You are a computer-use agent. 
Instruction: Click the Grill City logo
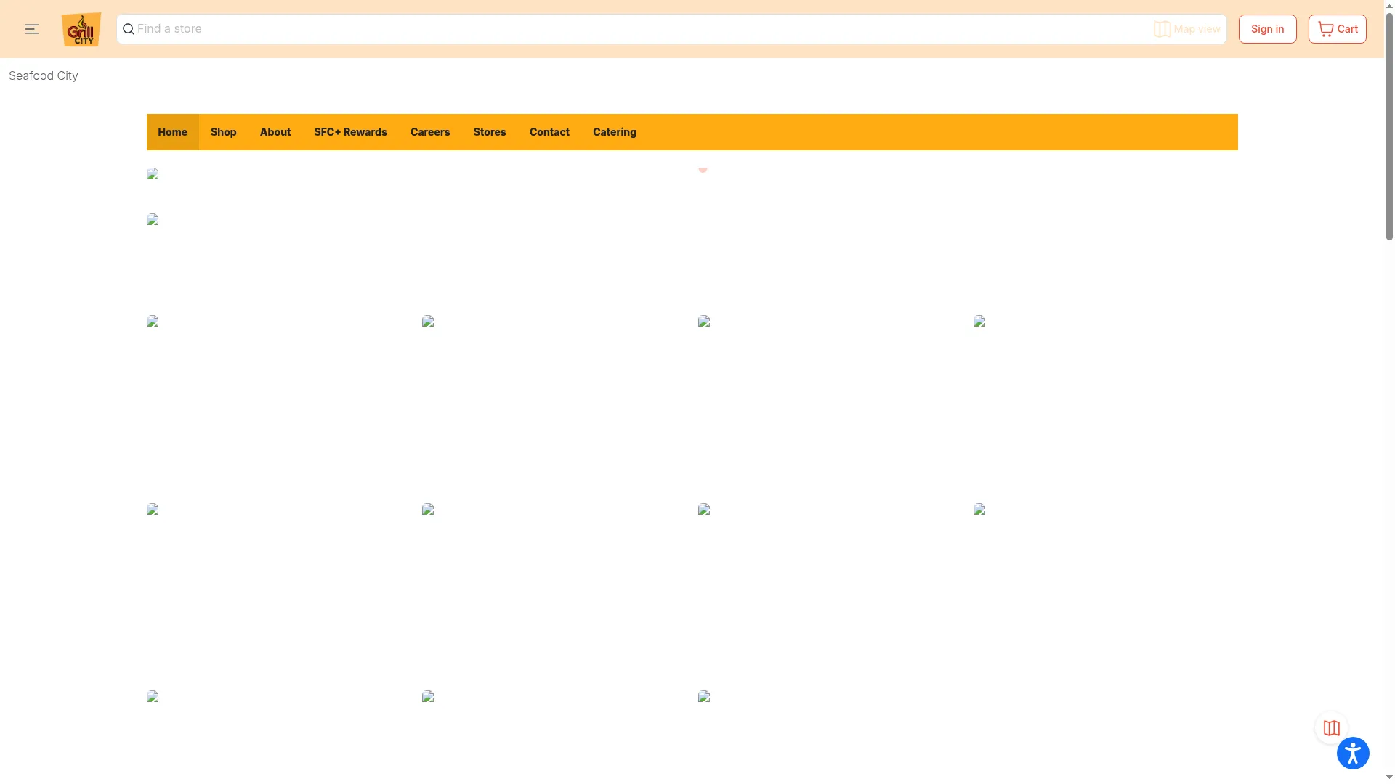81,29
